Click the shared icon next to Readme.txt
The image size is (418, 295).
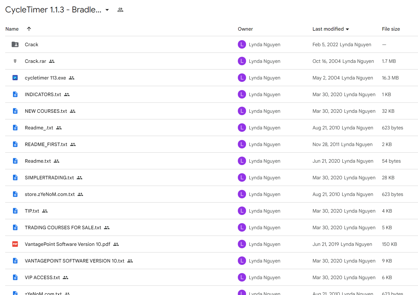pos(57,161)
